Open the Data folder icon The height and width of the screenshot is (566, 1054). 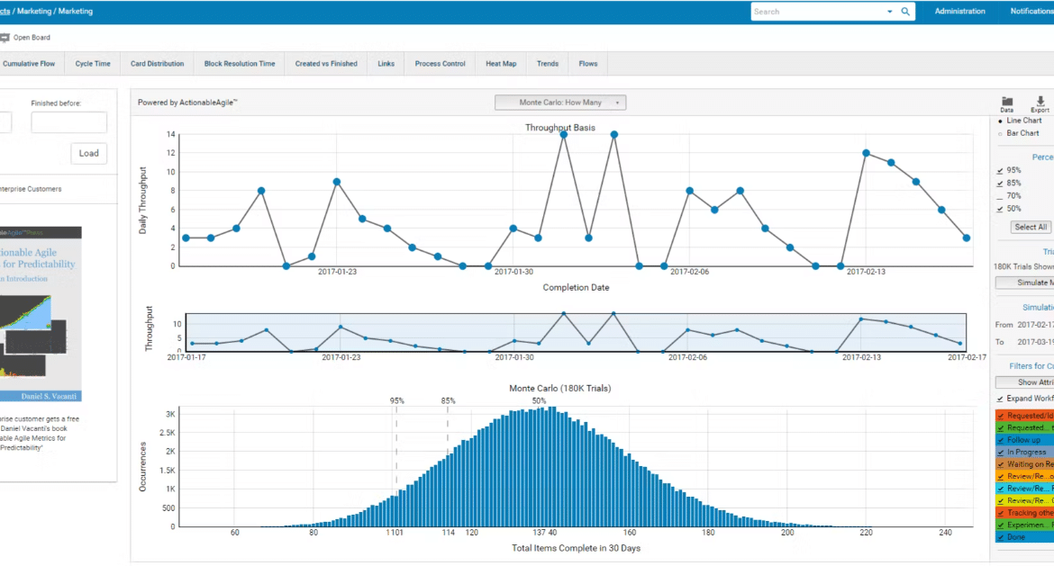[1007, 102]
